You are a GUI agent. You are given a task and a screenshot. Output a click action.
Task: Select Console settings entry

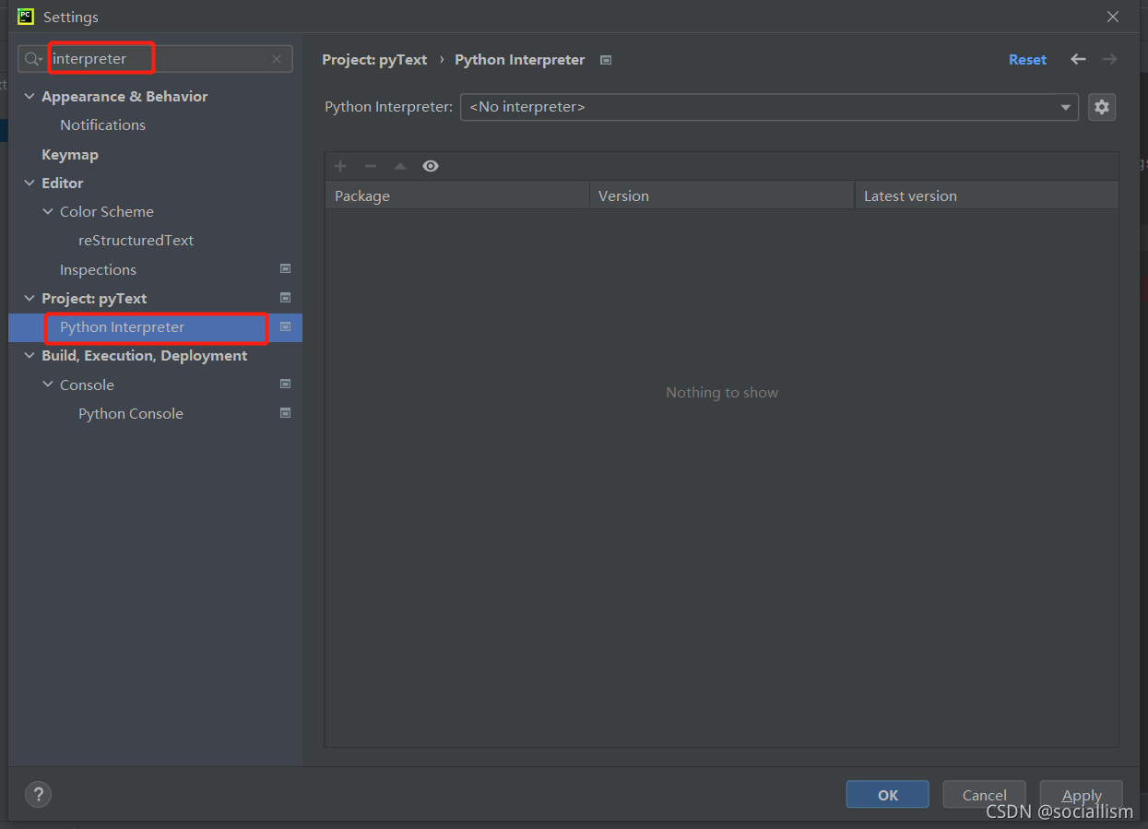[x=87, y=385]
